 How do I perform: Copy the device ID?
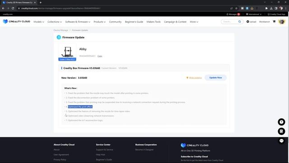pyautogui.click(x=100, y=56)
